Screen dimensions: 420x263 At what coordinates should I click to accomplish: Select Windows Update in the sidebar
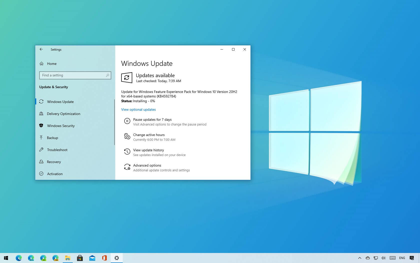(x=75, y=102)
